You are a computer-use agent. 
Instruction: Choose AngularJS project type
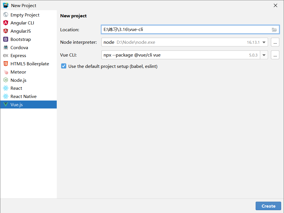click(x=21, y=31)
